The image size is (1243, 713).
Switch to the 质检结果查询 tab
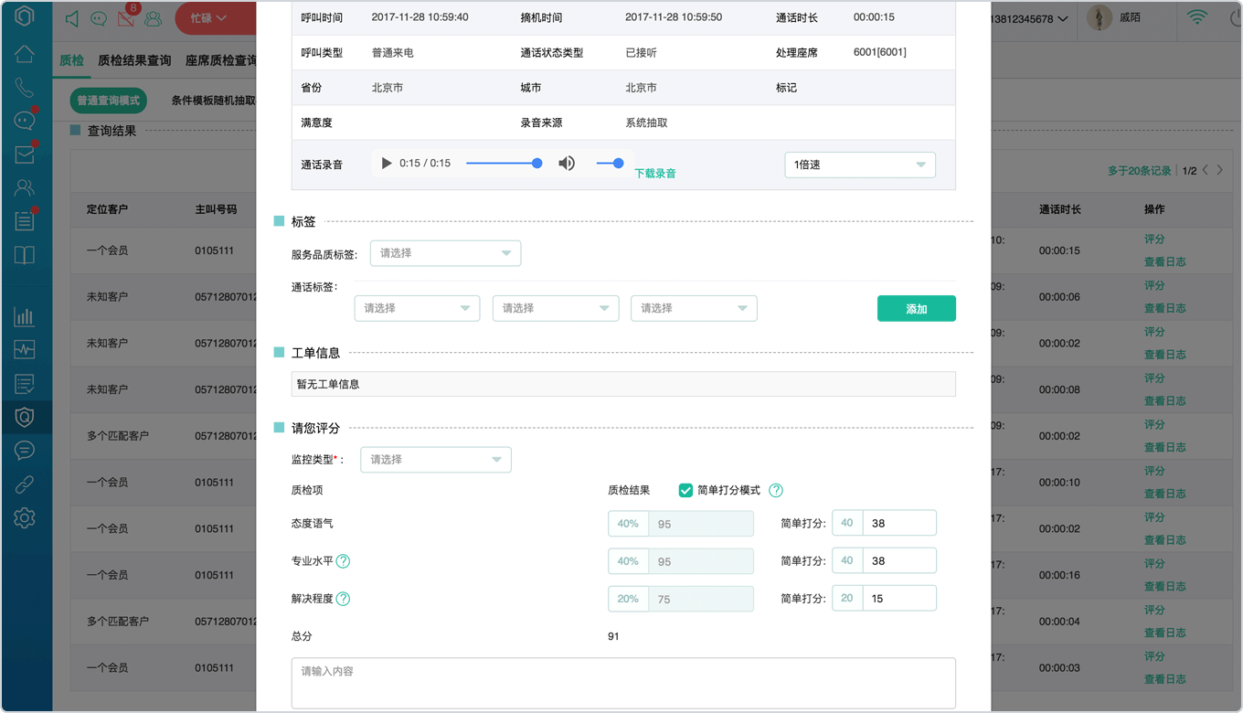134,60
